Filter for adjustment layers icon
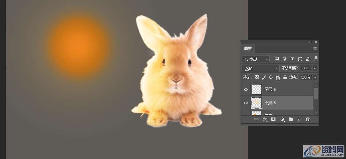The height and width of the screenshot is (159, 346). point(284,59)
